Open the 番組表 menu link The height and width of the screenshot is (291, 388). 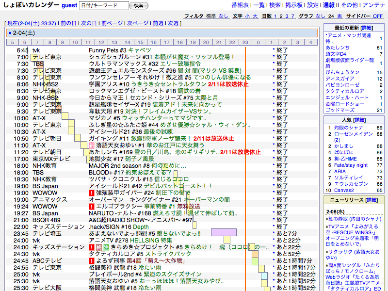click(240, 5)
